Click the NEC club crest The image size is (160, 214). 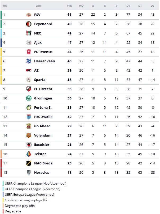pos(29,33)
